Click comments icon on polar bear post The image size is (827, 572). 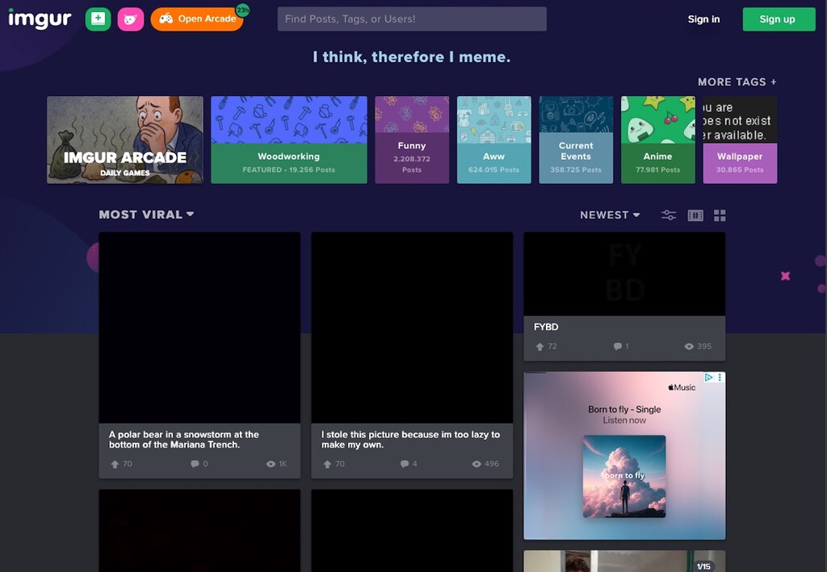pyautogui.click(x=195, y=464)
